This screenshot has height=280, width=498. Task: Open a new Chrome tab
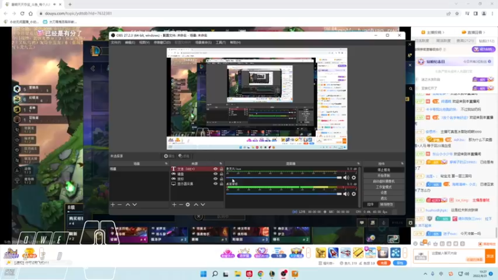(x=70, y=4)
